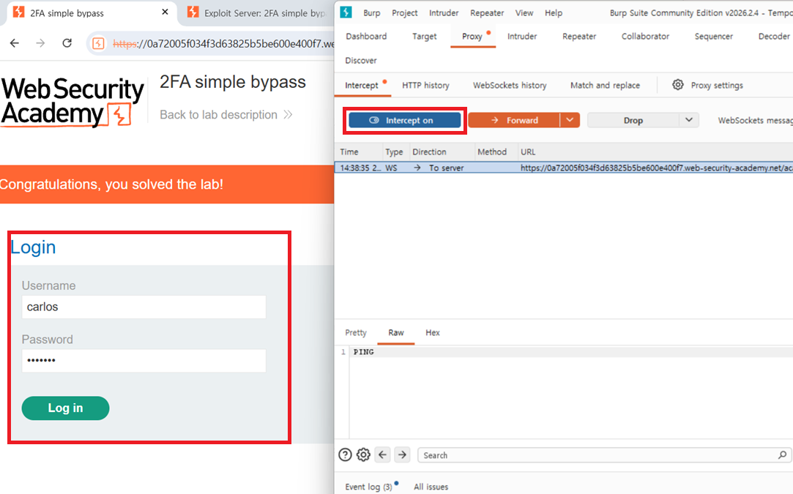This screenshot has height=494, width=793.
Task: Select the Intercept sub-tab
Action: 361,86
